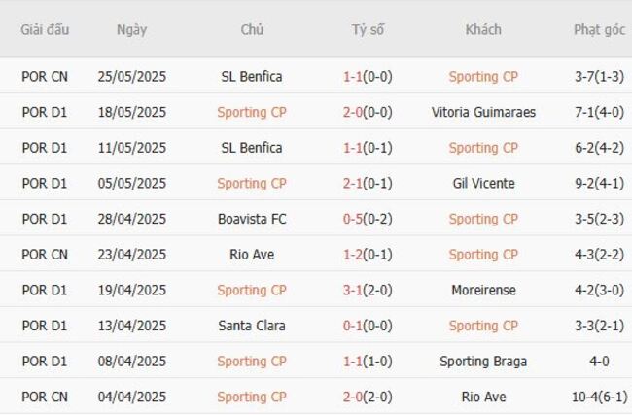
Task: Click the "Giải đấu" column header
Action: [x=45, y=29]
